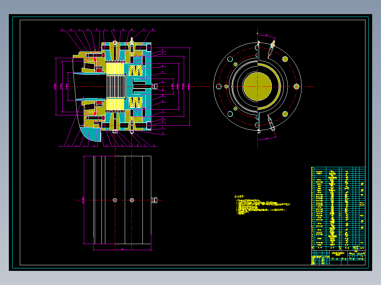381x285 pixels.
Task: Select the leftmost bolt hole on the flange centerline
Action: pyautogui.click(x=219, y=86)
